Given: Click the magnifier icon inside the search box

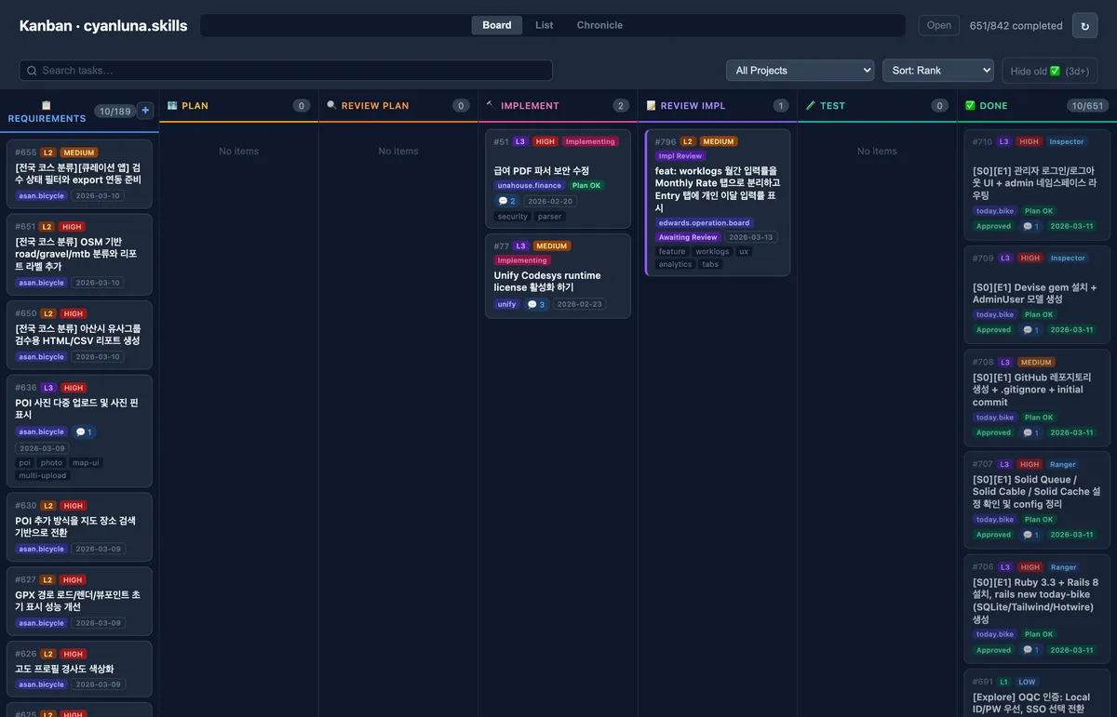Looking at the screenshot, I should [31, 70].
